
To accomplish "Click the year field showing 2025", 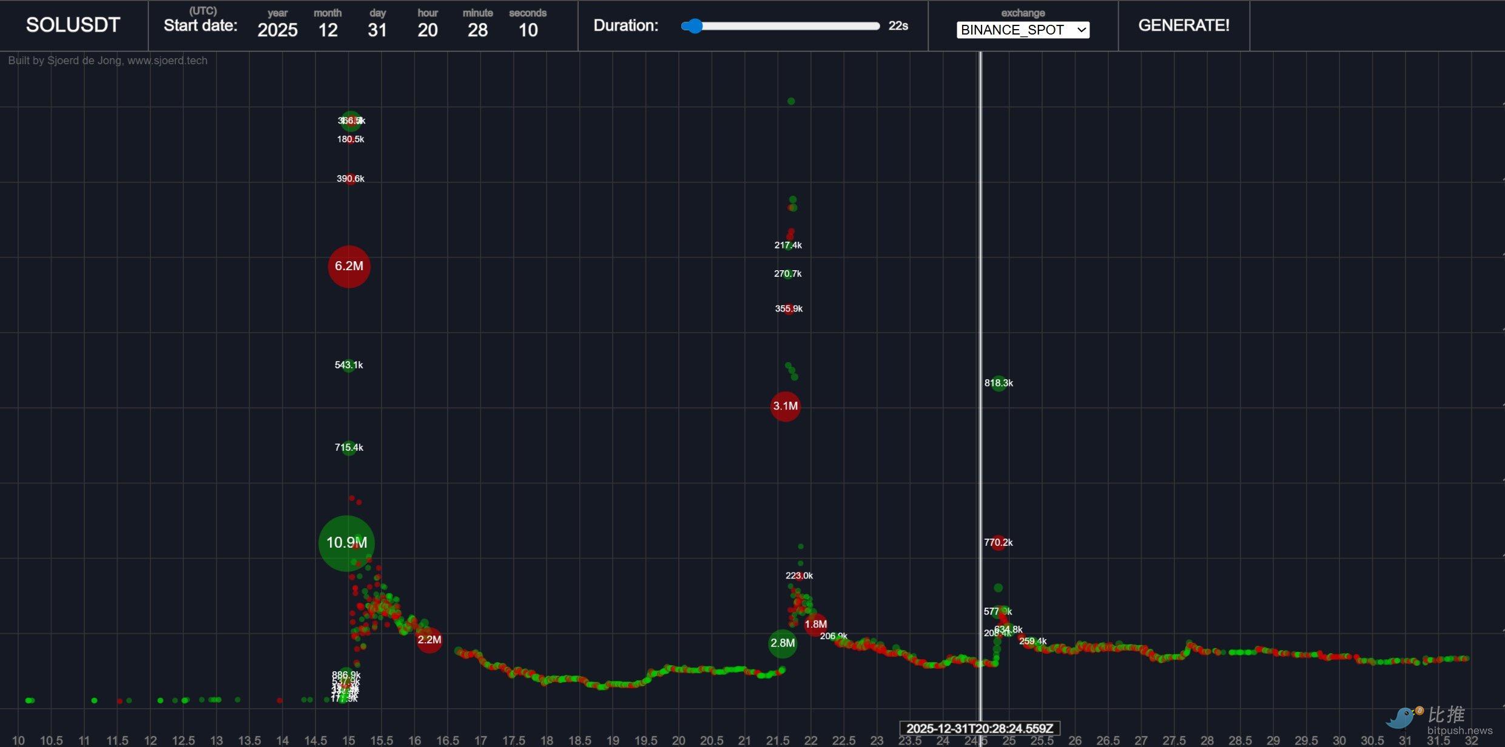I will click(277, 30).
